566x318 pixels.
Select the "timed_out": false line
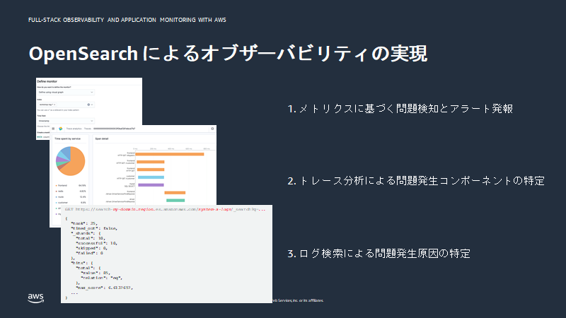tap(94, 228)
